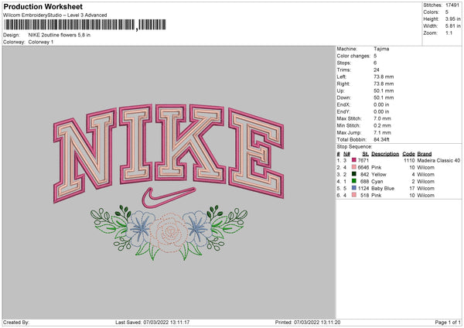Select the Machine value "Tajima"
The height and width of the screenshot is (328, 464).
(x=381, y=49)
